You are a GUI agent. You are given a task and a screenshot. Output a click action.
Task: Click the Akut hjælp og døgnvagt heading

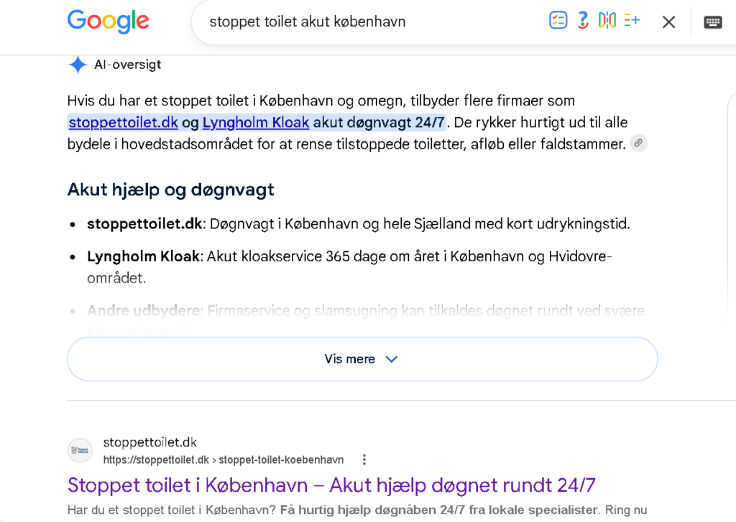171,190
